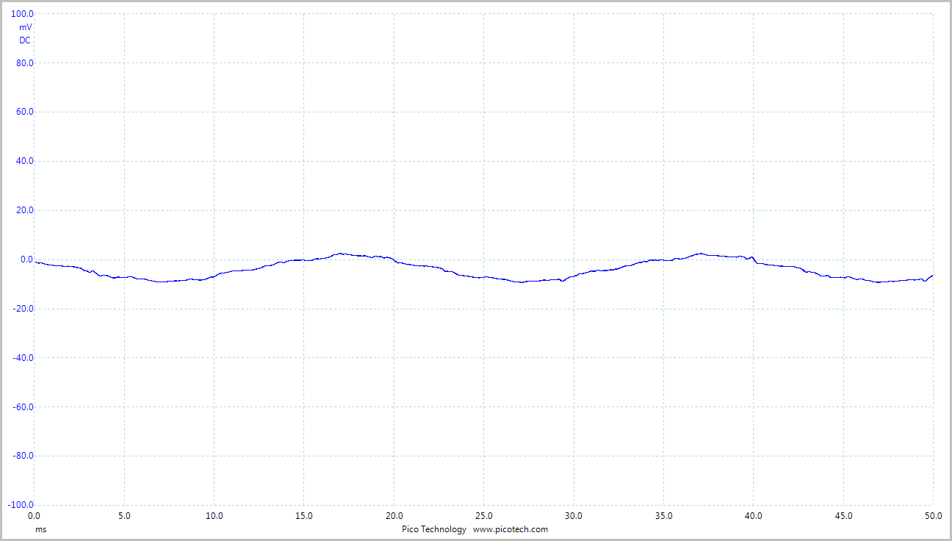This screenshot has width=952, height=541.
Task: Click the -60.0 voltage axis label
Action: (x=24, y=407)
